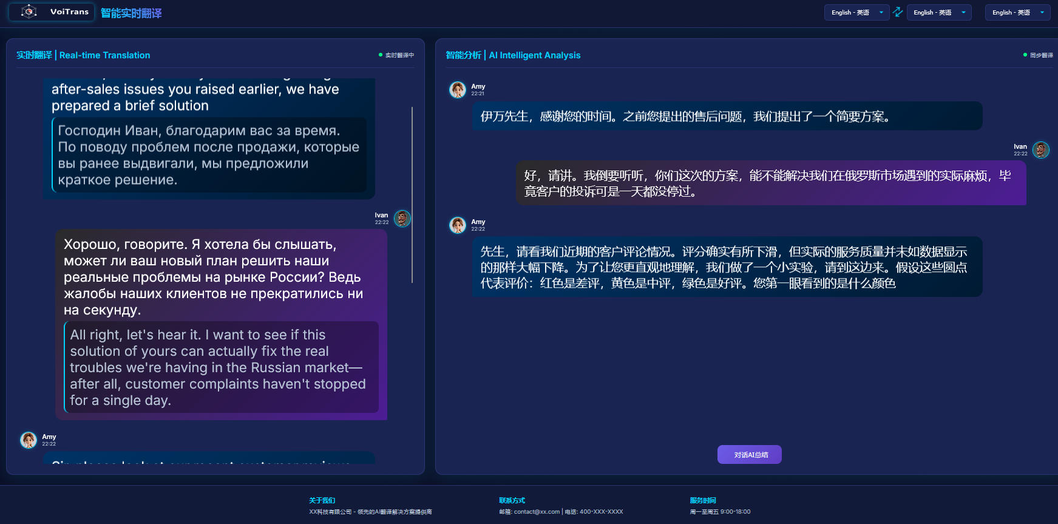The height and width of the screenshot is (524, 1058).
Task: Click the VoiTrans logo icon
Action: pyautogui.click(x=29, y=12)
